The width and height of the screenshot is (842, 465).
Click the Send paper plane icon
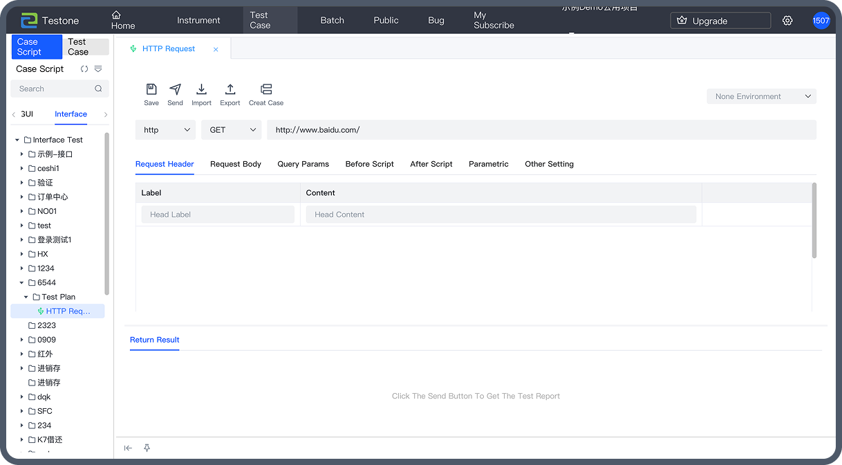pos(175,90)
